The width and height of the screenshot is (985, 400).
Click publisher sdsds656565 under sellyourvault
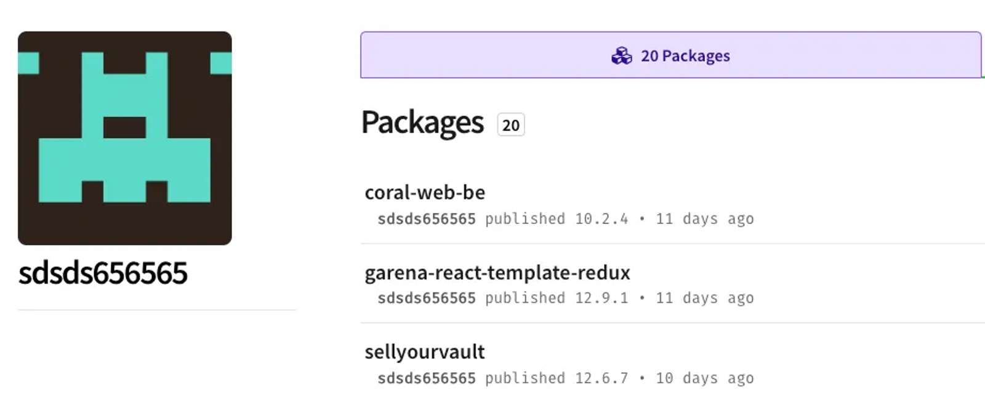click(427, 378)
